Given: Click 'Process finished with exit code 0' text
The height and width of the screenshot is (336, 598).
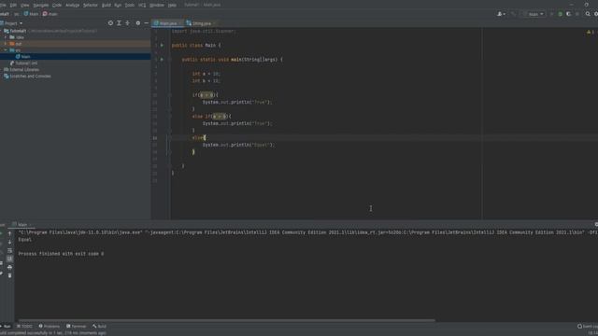Looking at the screenshot, I should point(61,254).
